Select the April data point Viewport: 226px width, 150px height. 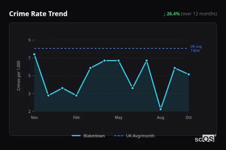pos(104,61)
